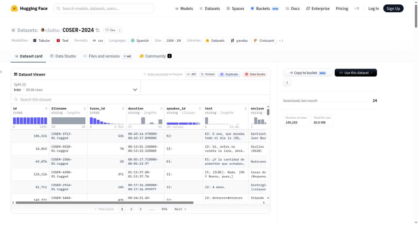This screenshot has height=225, width=418.
Task: Click the pandas library tag
Action: click(x=239, y=41)
